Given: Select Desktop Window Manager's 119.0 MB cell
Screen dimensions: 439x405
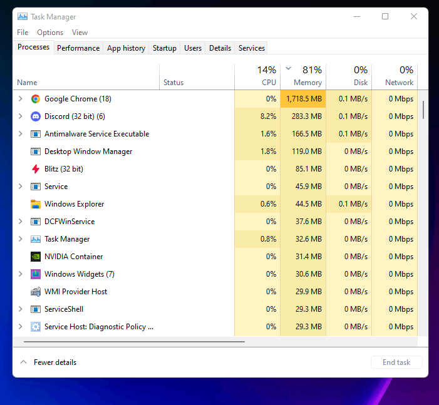Looking at the screenshot, I should [x=303, y=151].
